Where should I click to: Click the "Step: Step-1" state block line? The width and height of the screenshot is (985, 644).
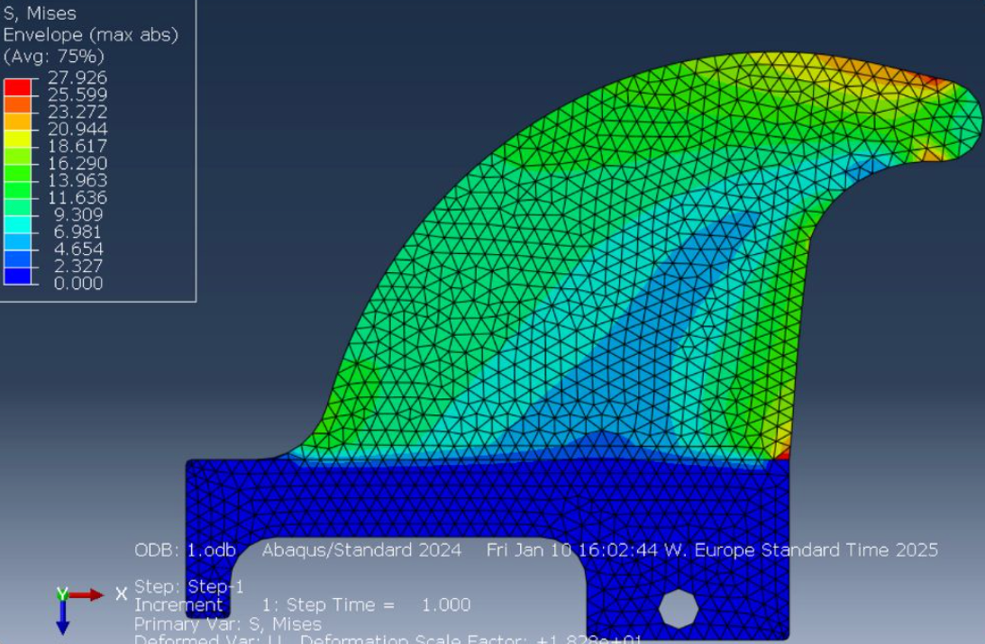pyautogui.click(x=189, y=587)
